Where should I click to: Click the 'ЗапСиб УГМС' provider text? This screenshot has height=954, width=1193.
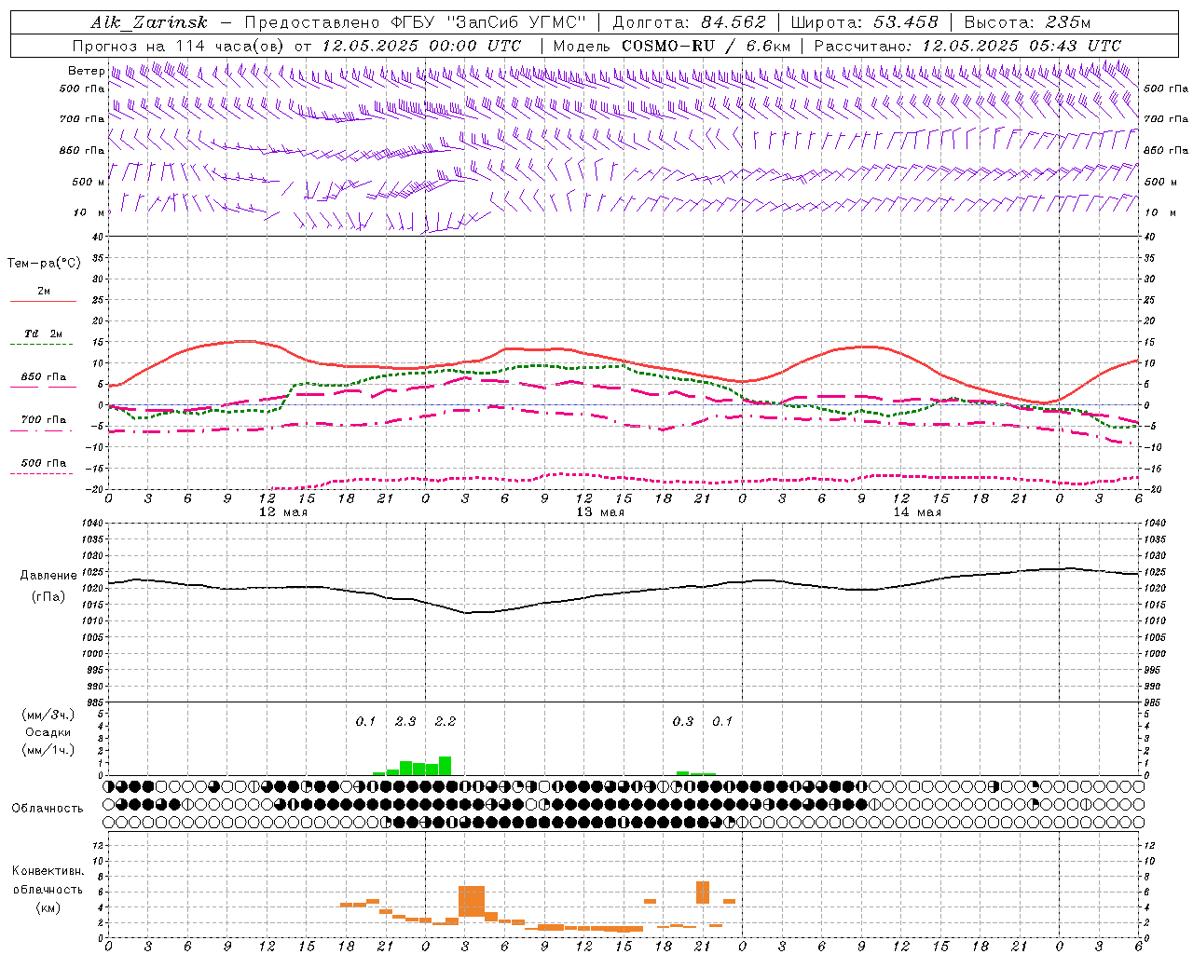(517, 22)
